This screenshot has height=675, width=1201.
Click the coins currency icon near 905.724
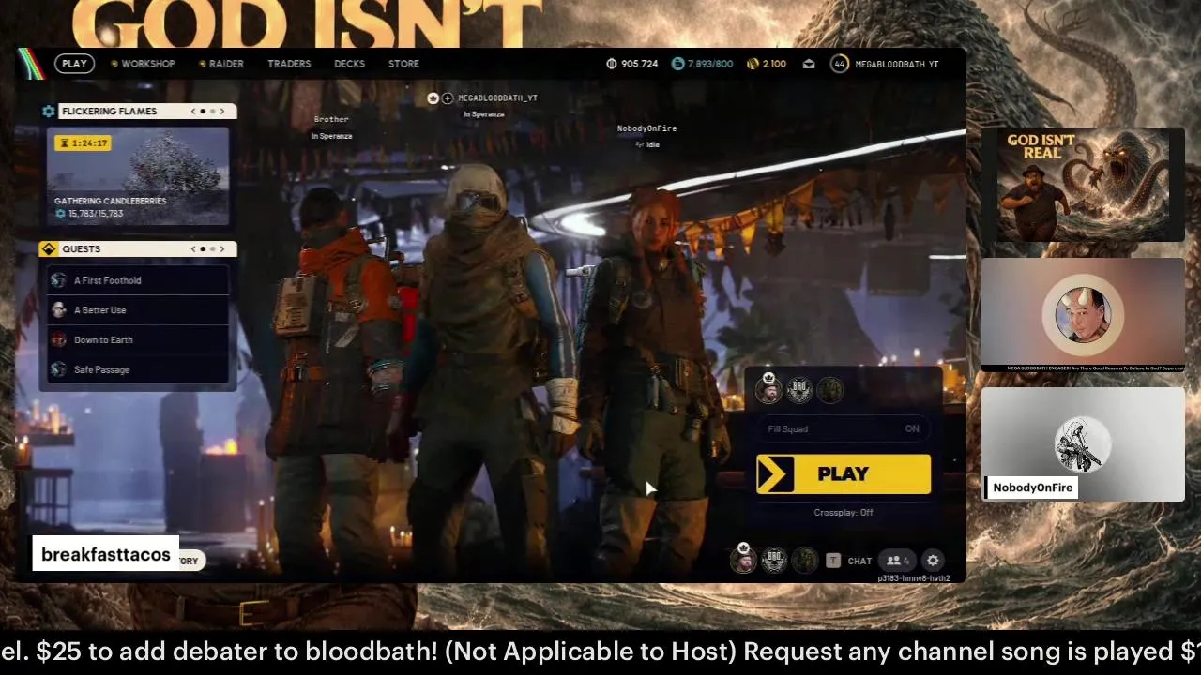tap(612, 64)
